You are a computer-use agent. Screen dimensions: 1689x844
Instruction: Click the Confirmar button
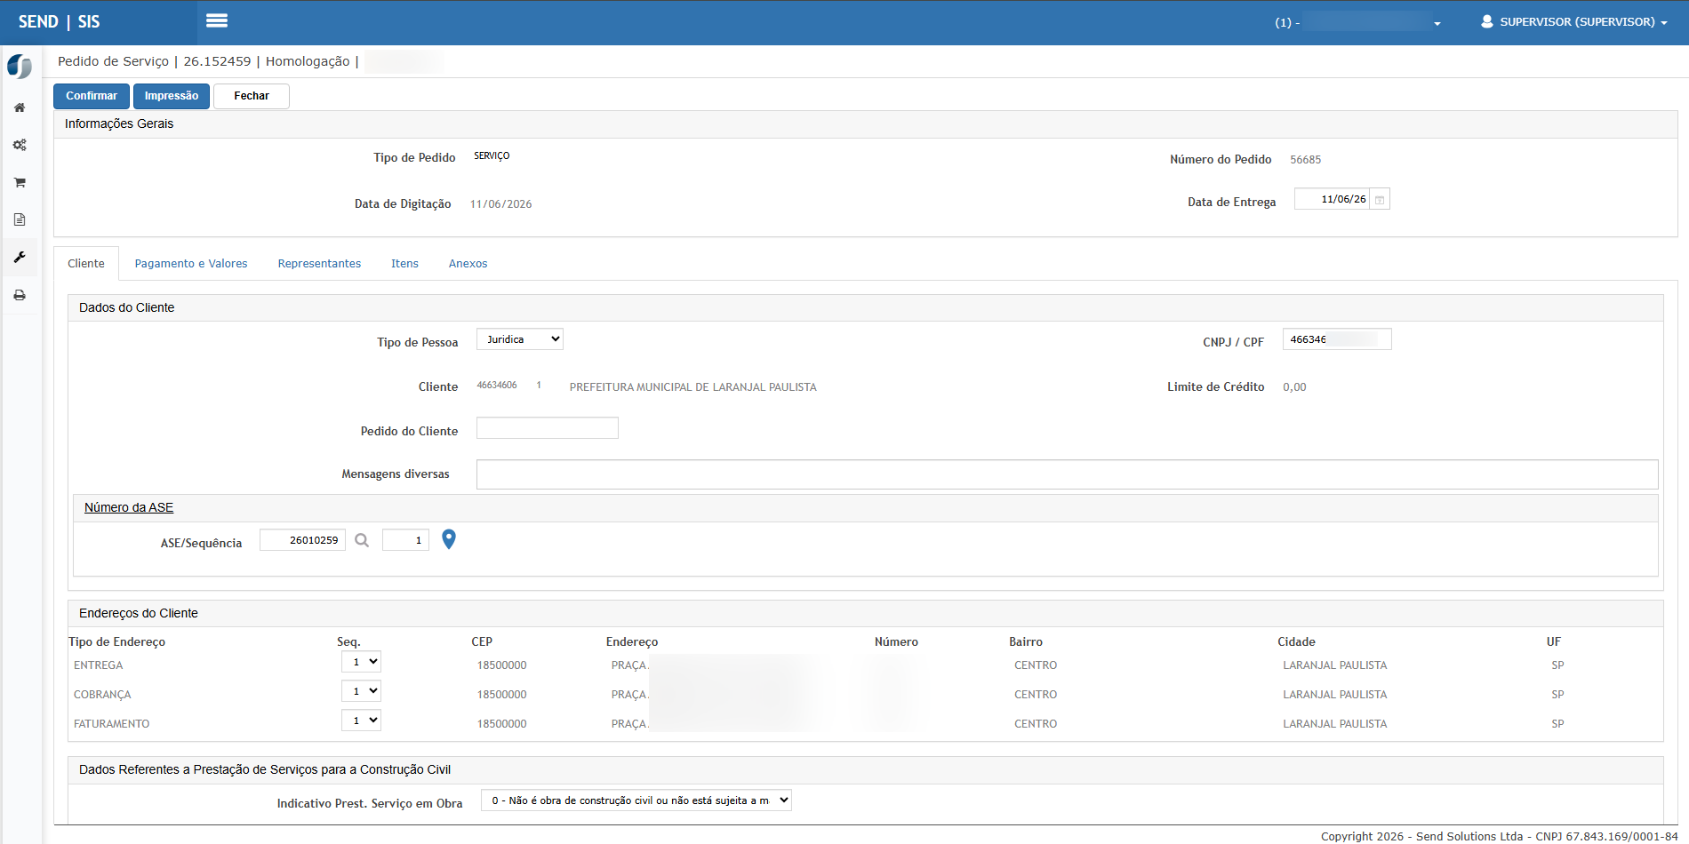tap(92, 96)
